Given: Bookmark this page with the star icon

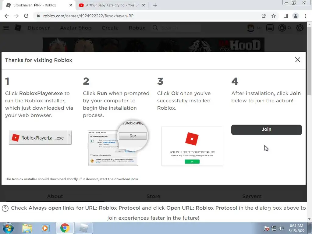Looking at the screenshot, I should pos(274,16).
